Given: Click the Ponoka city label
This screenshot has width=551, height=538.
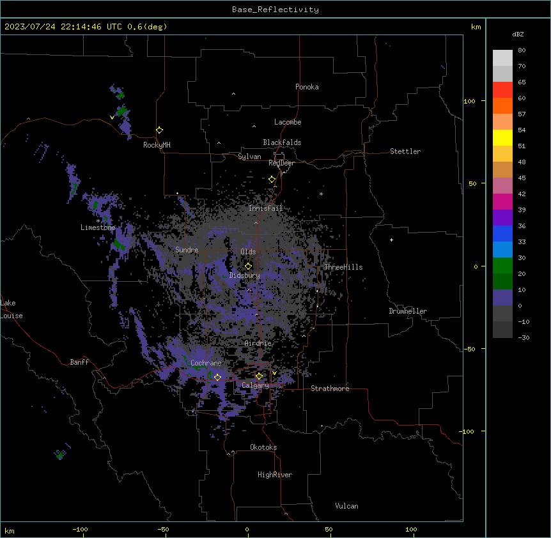Looking at the screenshot, I should (x=307, y=87).
